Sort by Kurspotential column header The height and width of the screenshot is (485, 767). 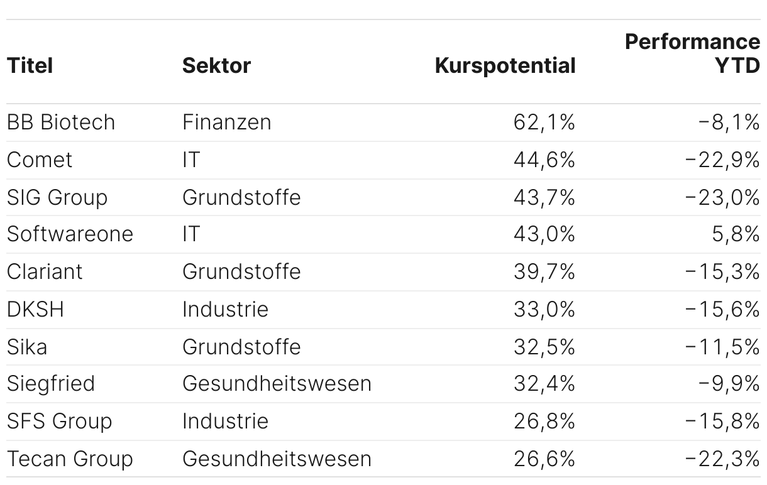pos(505,66)
